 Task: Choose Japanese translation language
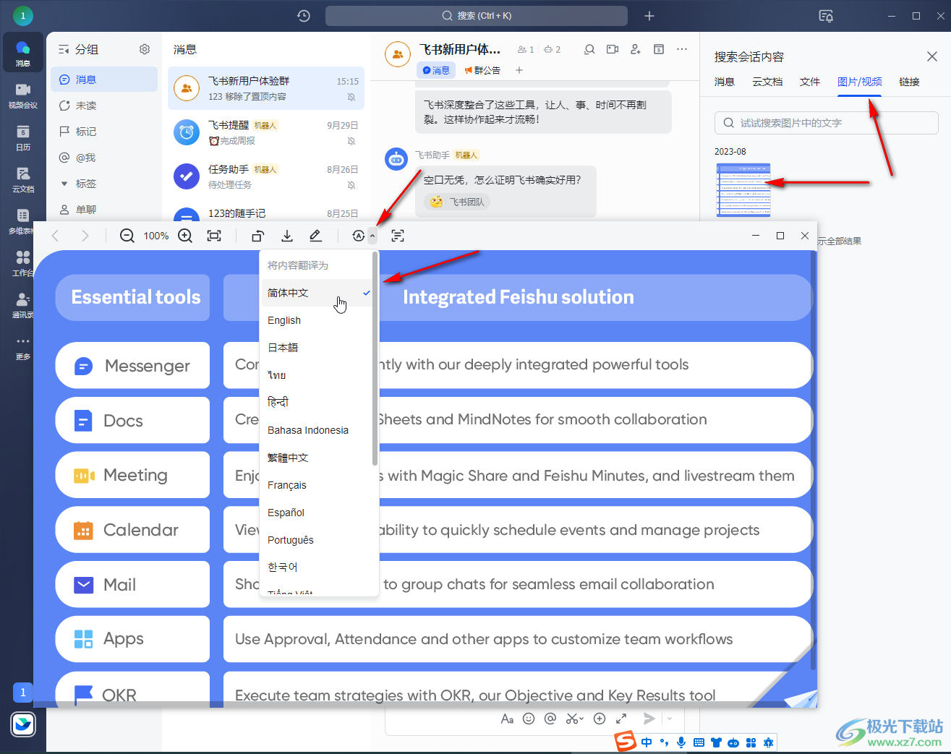coord(318,348)
